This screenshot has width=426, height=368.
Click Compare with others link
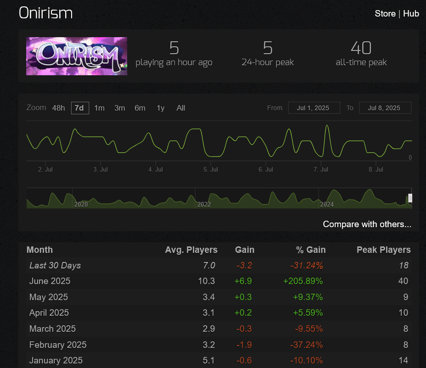coord(367,224)
